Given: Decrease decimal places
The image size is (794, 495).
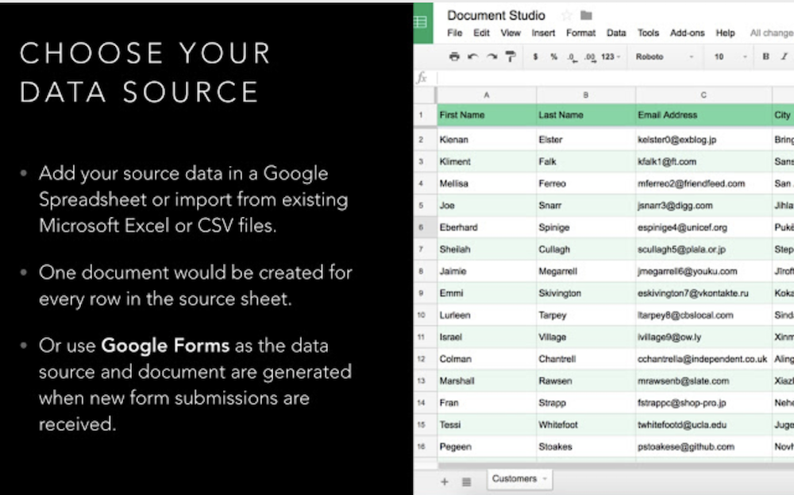Looking at the screenshot, I should pos(571,57).
